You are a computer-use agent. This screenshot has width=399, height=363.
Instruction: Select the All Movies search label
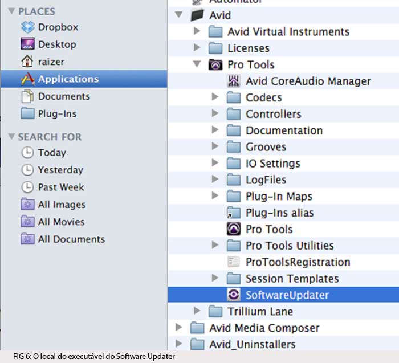pos(61,222)
